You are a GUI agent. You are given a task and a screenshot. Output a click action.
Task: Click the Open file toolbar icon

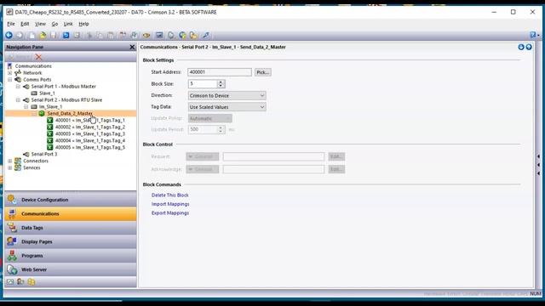click(43, 35)
